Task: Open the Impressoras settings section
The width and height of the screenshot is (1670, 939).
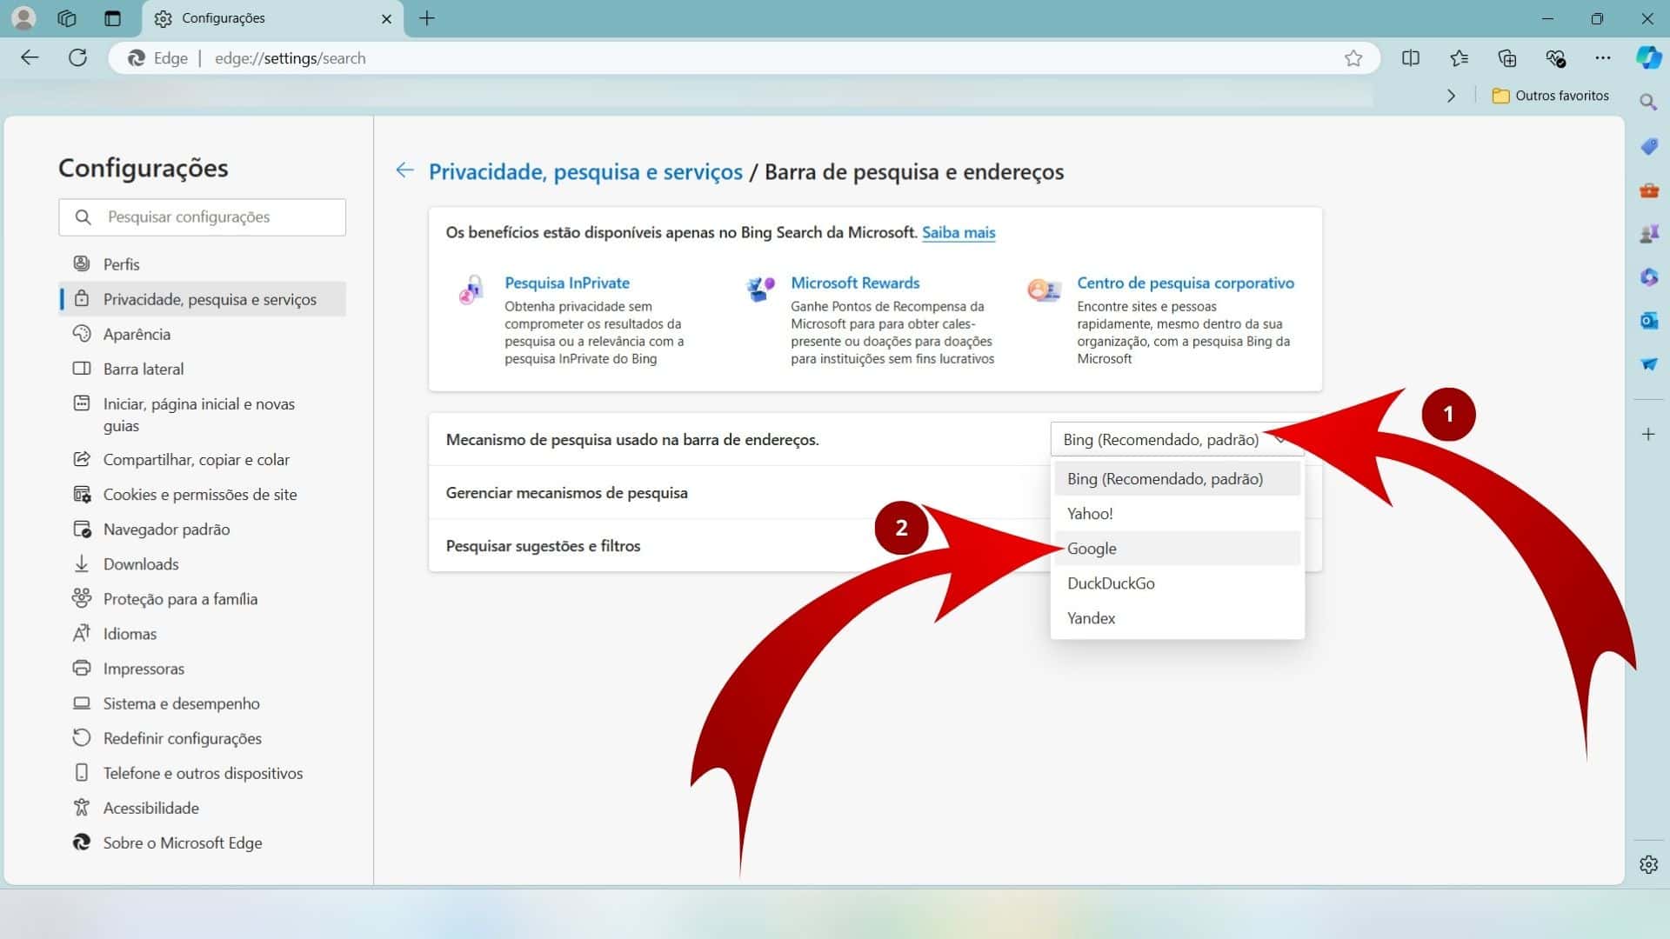Action: pos(202,668)
